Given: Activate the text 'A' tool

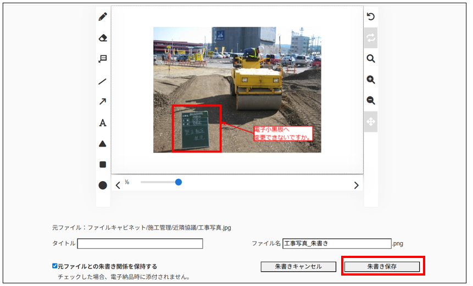Looking at the screenshot, I should click(x=103, y=123).
